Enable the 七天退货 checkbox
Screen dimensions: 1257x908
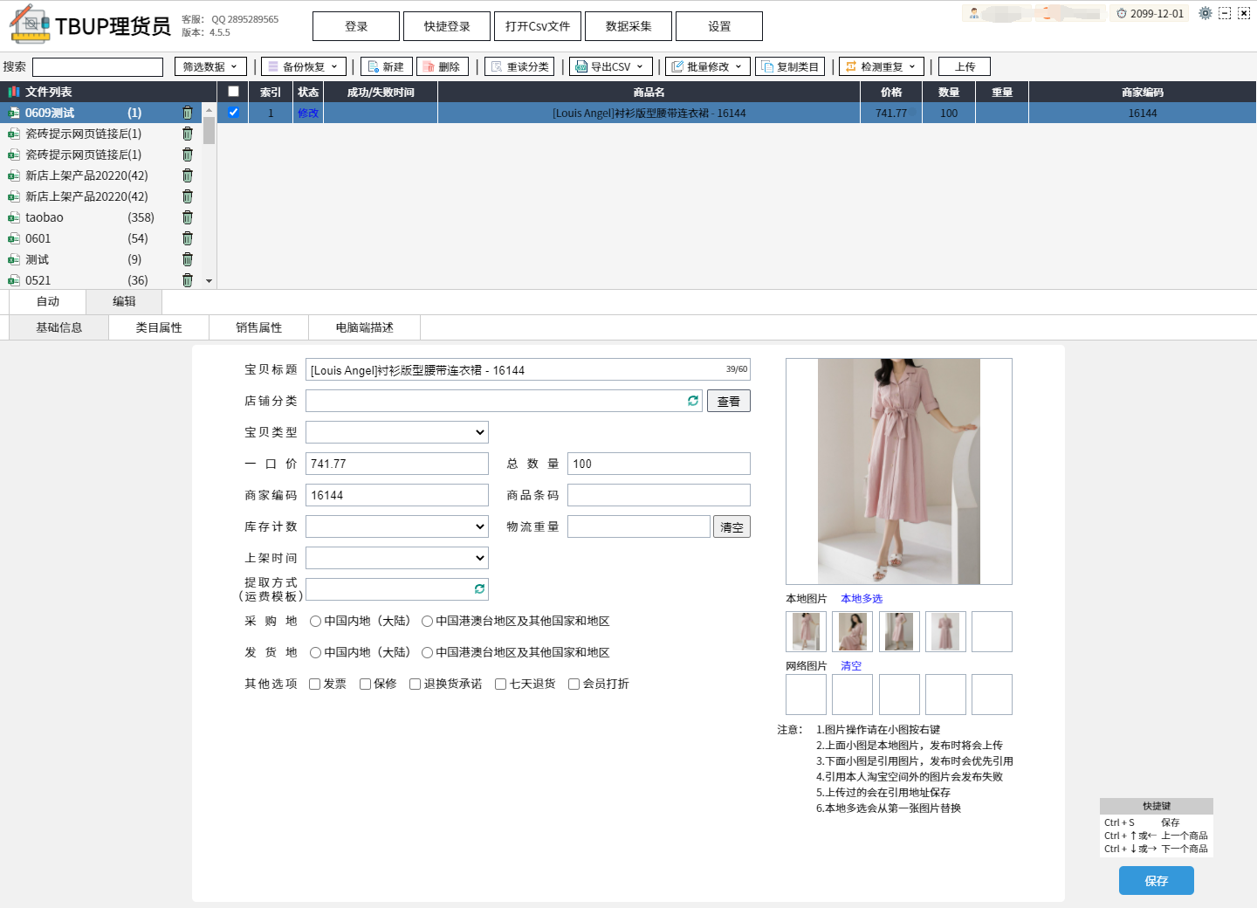501,684
